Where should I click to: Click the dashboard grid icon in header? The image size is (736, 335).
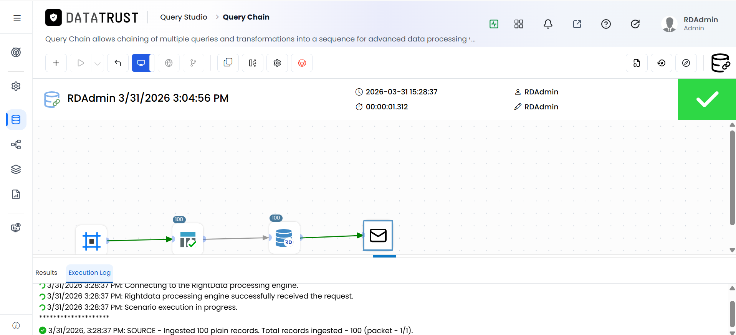[x=519, y=24]
